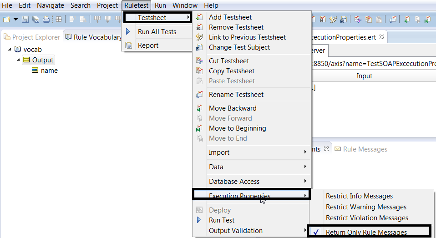Click the Copy Testsheet menu icon
The height and width of the screenshot is (238, 436).
click(199, 71)
